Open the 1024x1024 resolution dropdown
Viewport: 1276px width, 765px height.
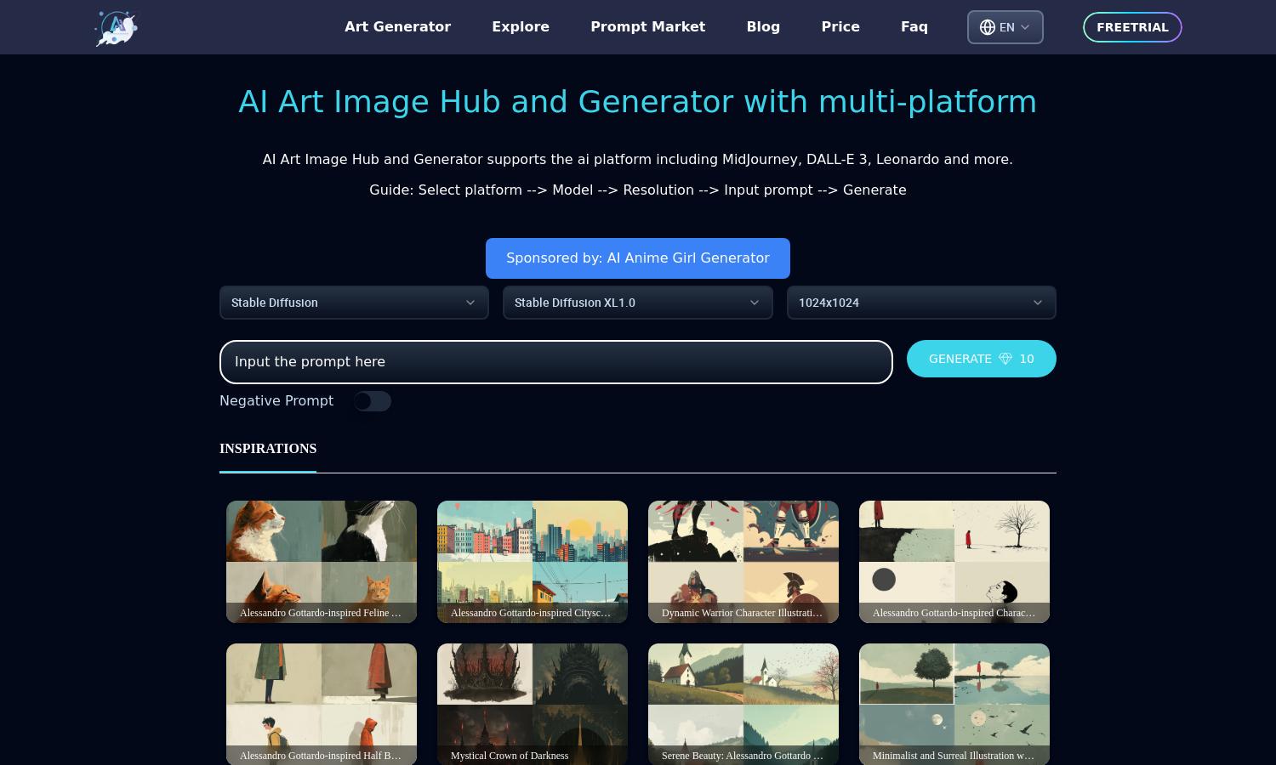click(921, 303)
